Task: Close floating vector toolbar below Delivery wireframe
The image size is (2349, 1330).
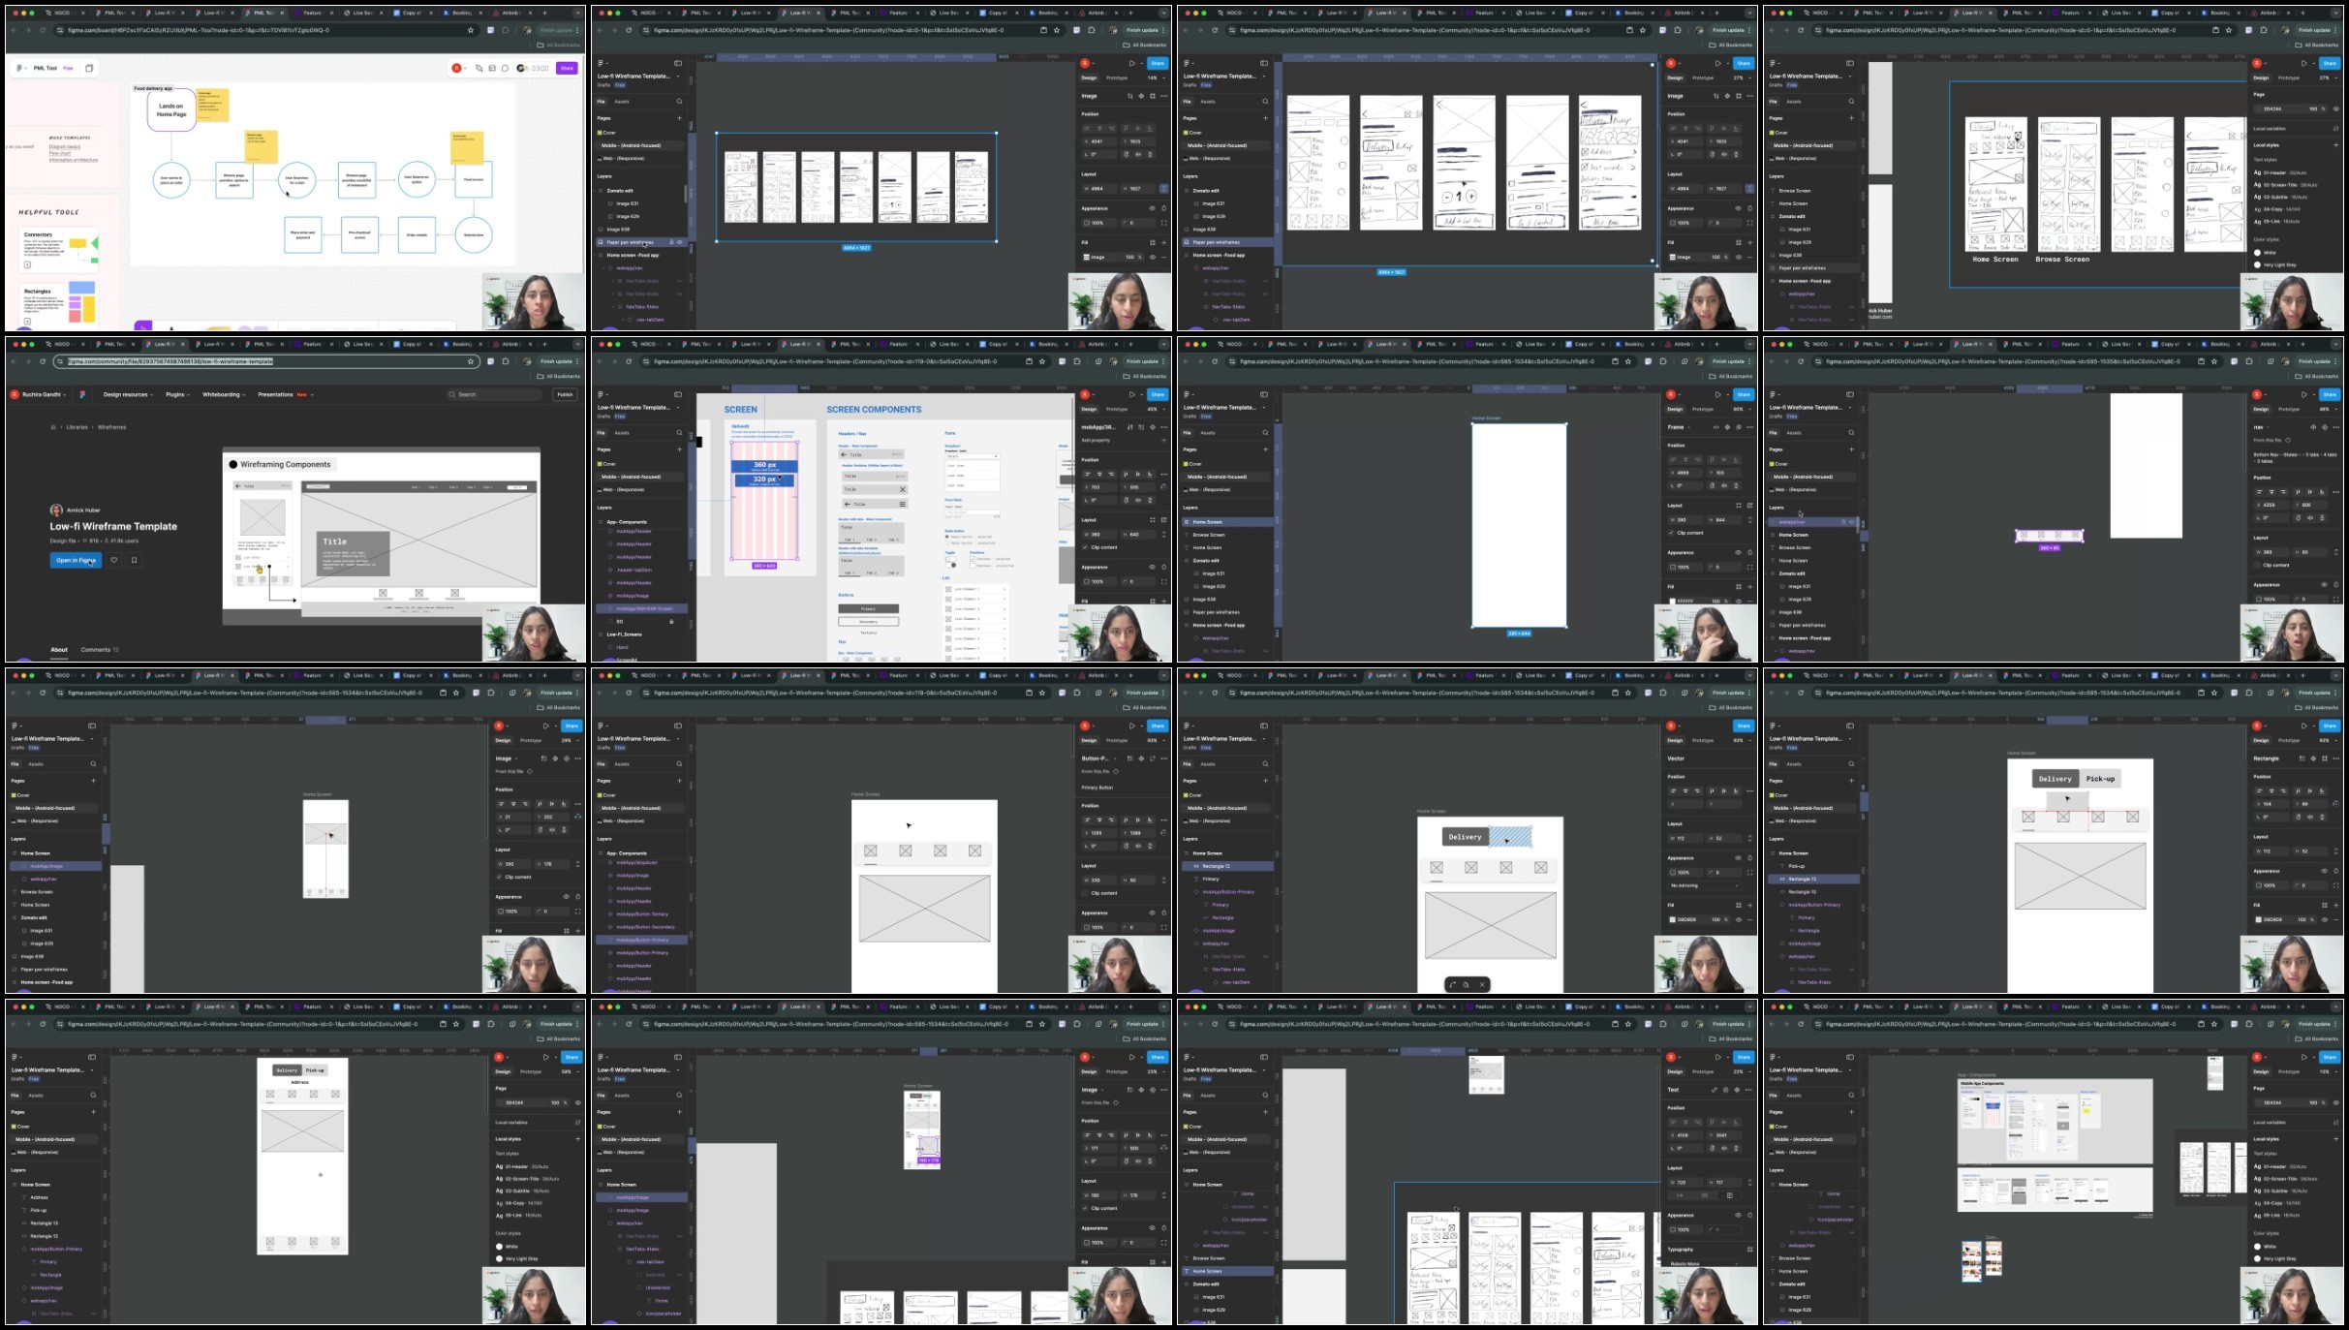Action: (1482, 985)
